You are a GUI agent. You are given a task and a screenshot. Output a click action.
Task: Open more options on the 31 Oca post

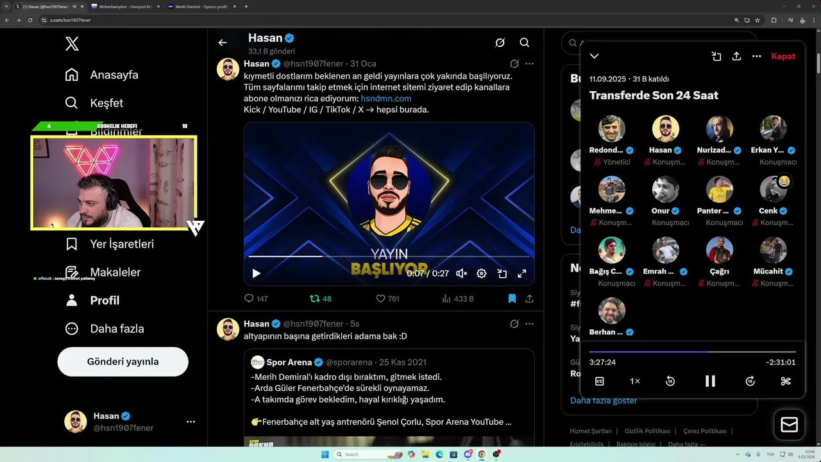529,64
